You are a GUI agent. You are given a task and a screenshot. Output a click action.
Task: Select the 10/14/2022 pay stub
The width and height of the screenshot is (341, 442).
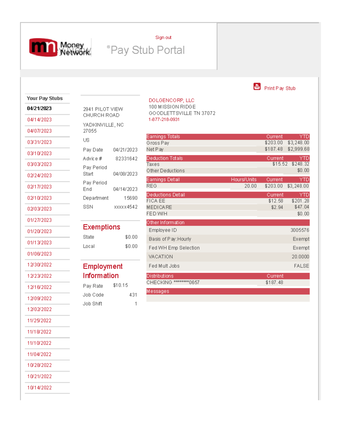tap(39, 388)
